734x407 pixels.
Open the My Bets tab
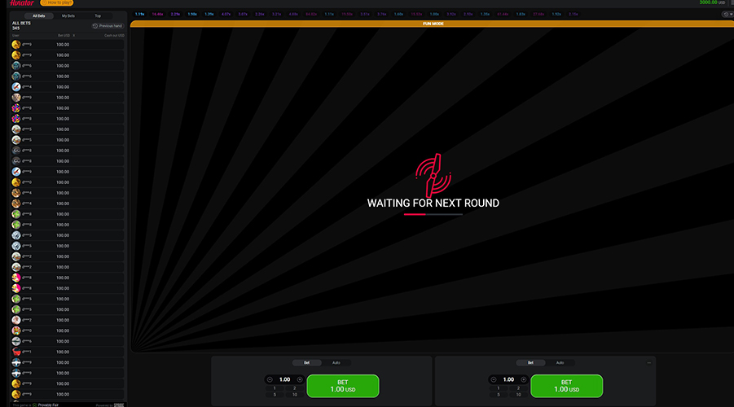coord(68,15)
